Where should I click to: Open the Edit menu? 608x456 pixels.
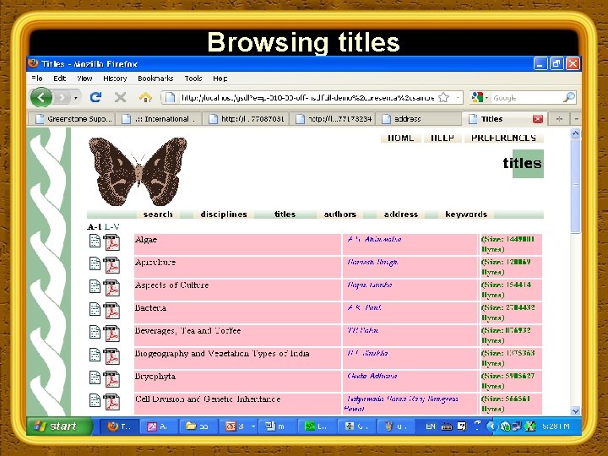point(60,79)
